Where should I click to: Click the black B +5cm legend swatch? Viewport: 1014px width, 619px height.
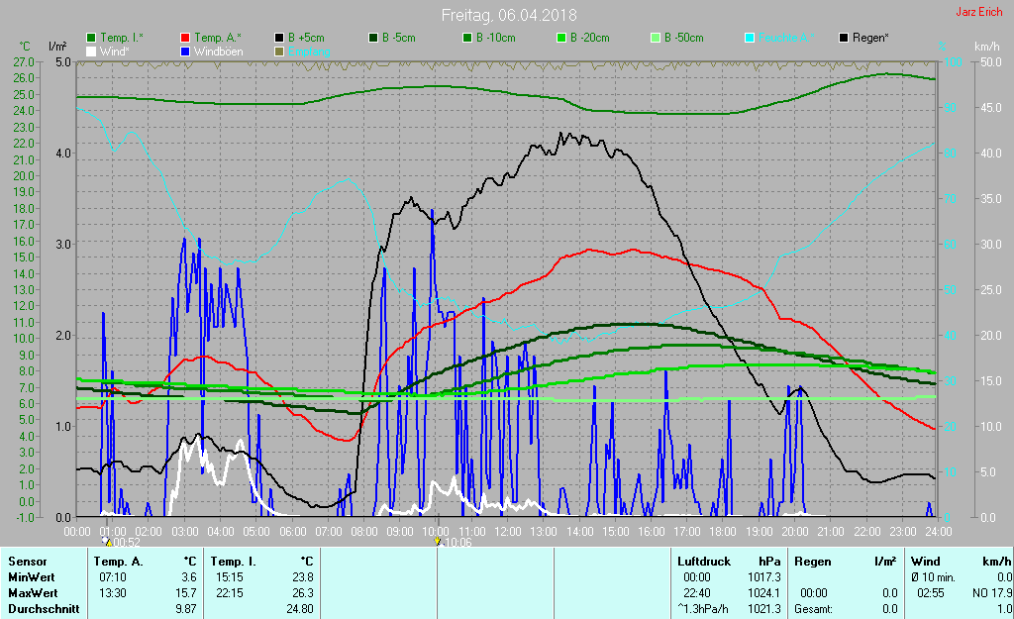pos(279,39)
